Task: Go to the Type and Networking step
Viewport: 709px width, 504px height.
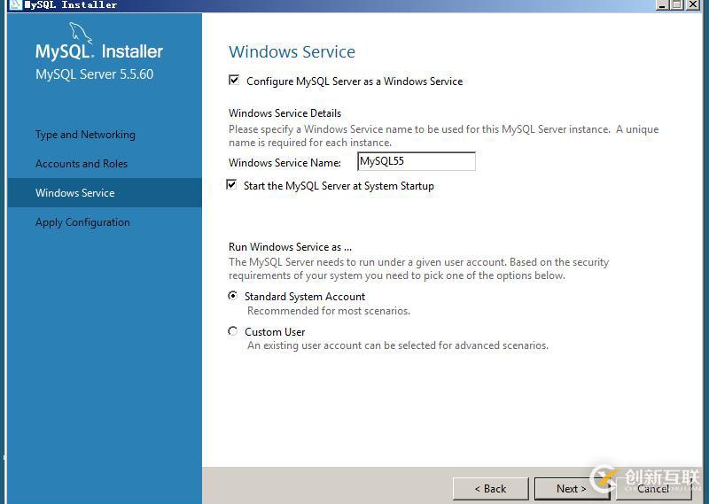Action: point(85,135)
